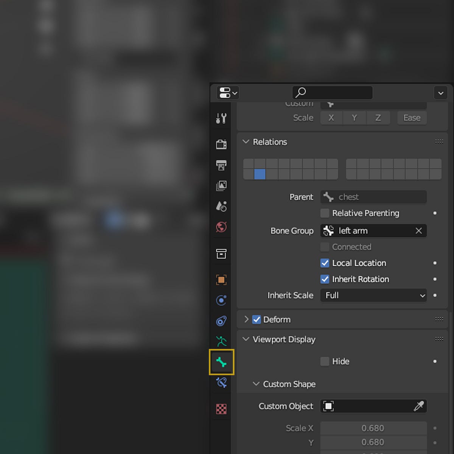Select the Armature Object Data tab
The height and width of the screenshot is (454, 454).
click(221, 341)
